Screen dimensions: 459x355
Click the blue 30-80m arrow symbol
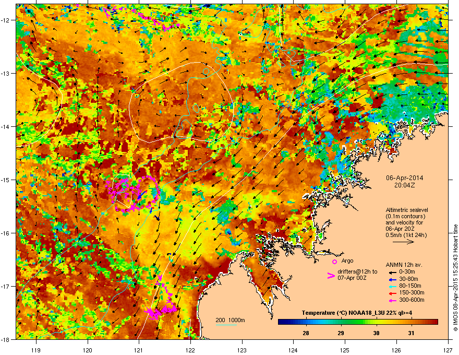pos(392,279)
